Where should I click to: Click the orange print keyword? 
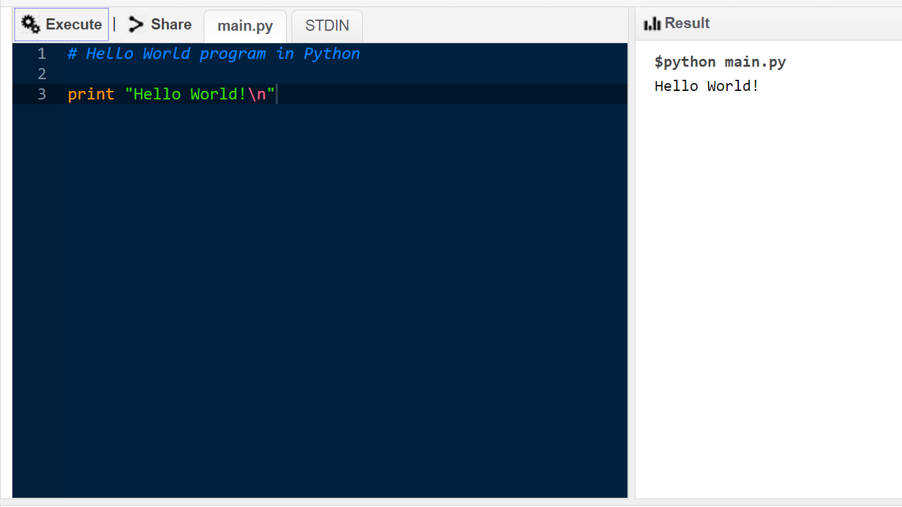(x=91, y=94)
